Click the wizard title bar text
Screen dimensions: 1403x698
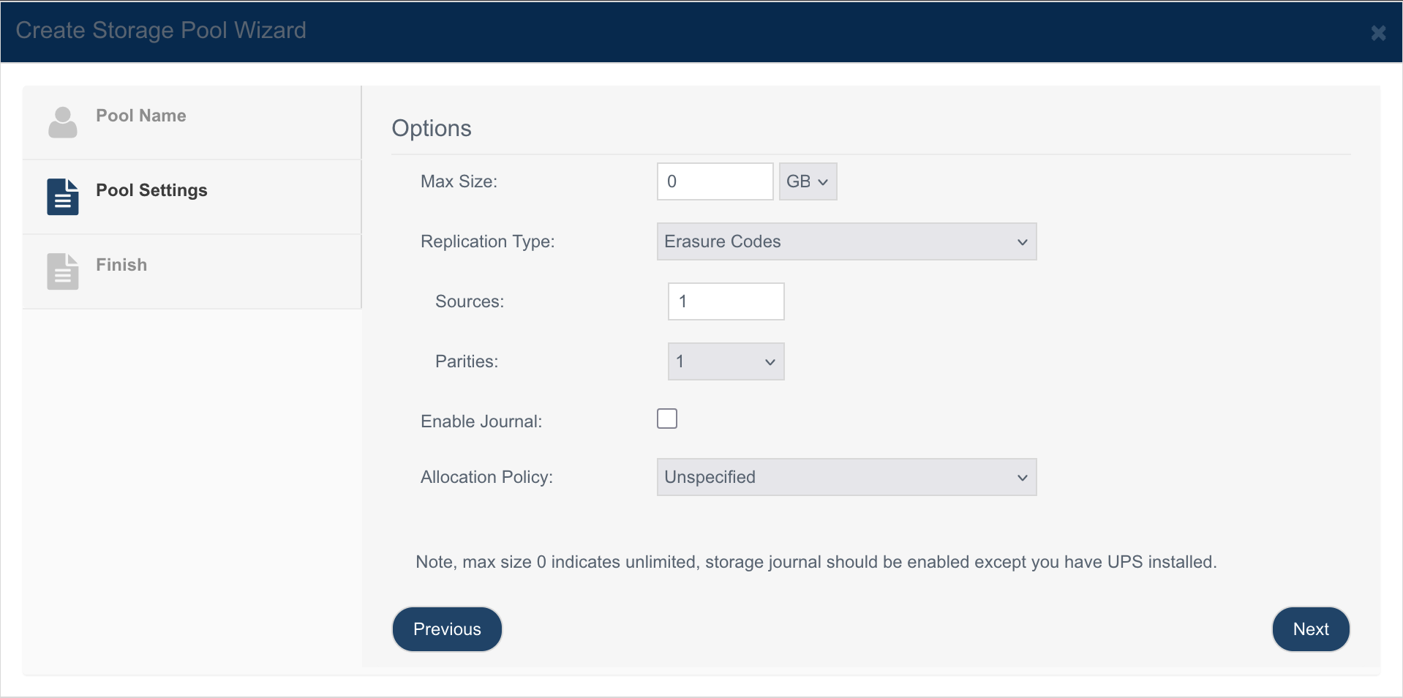pos(161,31)
